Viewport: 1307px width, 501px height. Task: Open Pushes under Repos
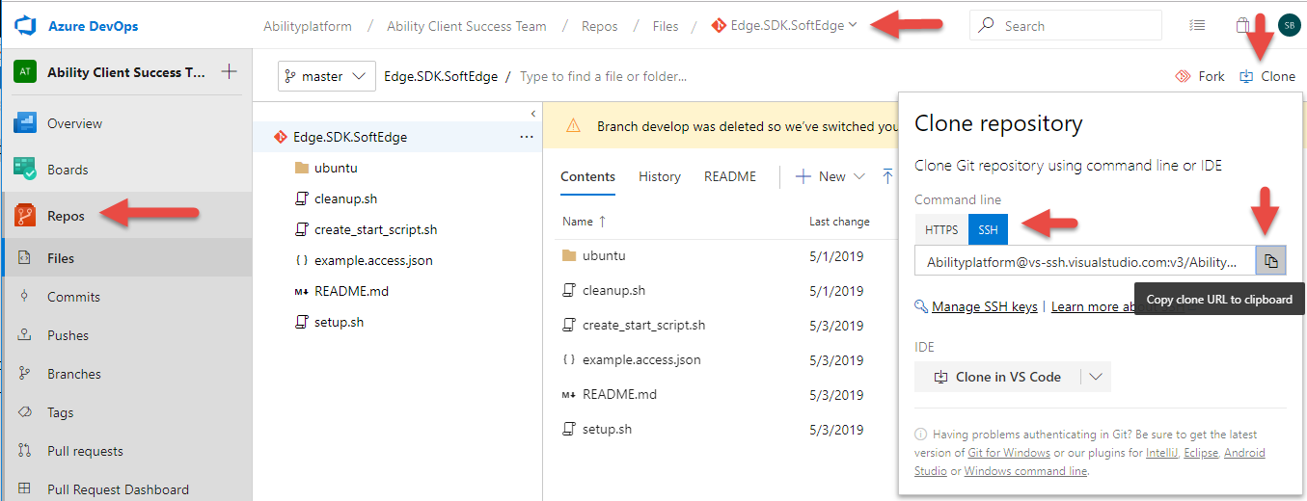pos(68,335)
